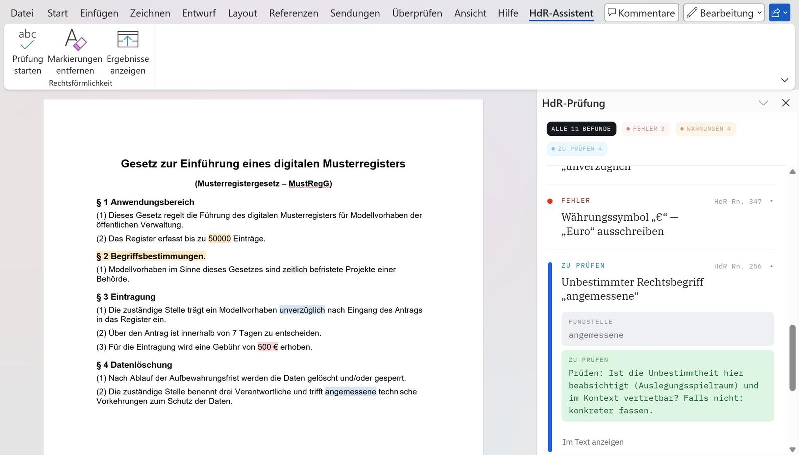Click the highlighted 500 € in the document
Screen dimensions: 799x455
268,347
